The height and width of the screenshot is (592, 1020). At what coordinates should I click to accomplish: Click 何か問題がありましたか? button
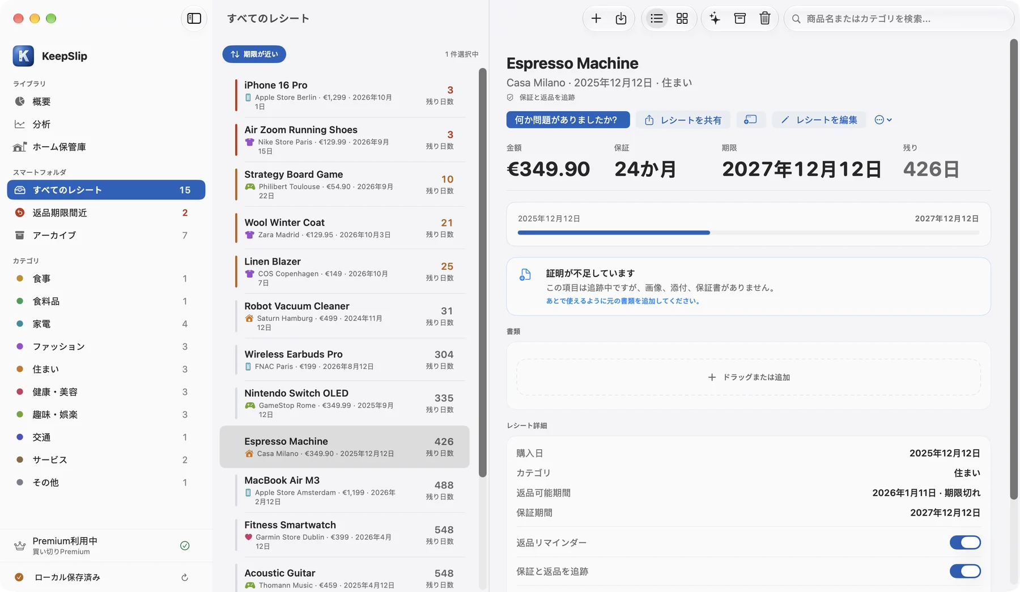tap(568, 120)
